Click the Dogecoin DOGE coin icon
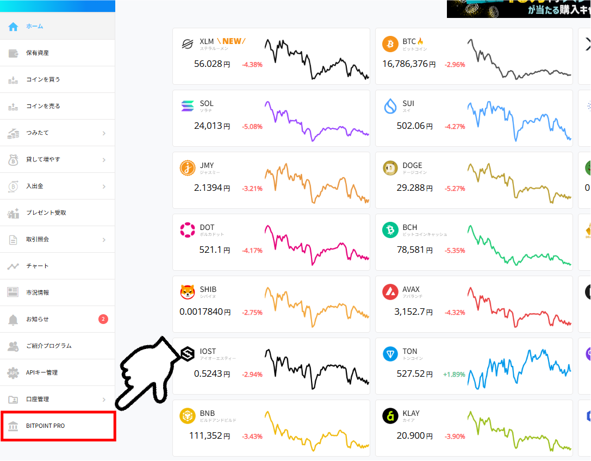 coord(390,168)
